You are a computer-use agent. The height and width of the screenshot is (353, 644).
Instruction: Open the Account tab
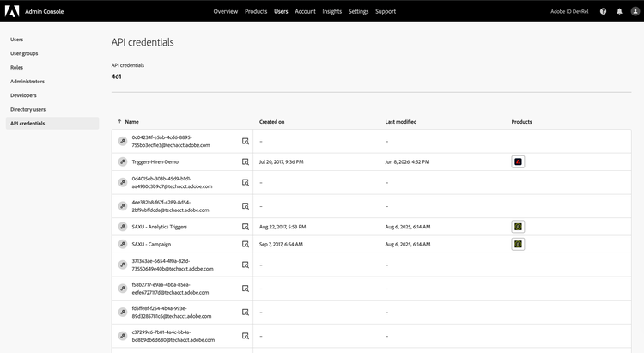point(305,11)
